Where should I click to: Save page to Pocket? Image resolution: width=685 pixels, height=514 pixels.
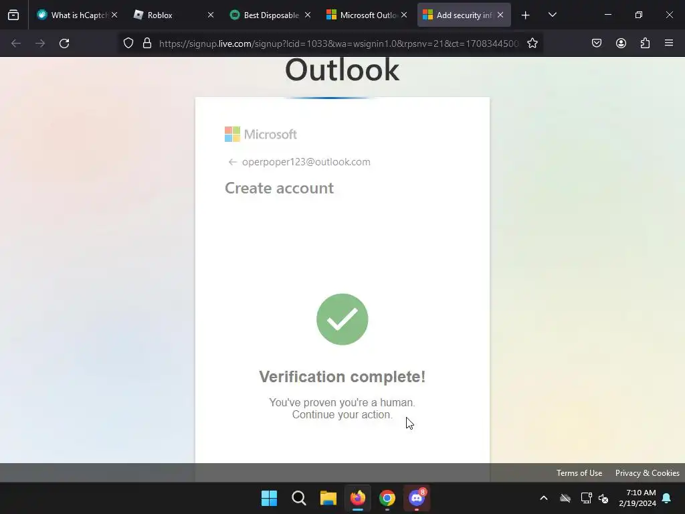pyautogui.click(x=597, y=43)
